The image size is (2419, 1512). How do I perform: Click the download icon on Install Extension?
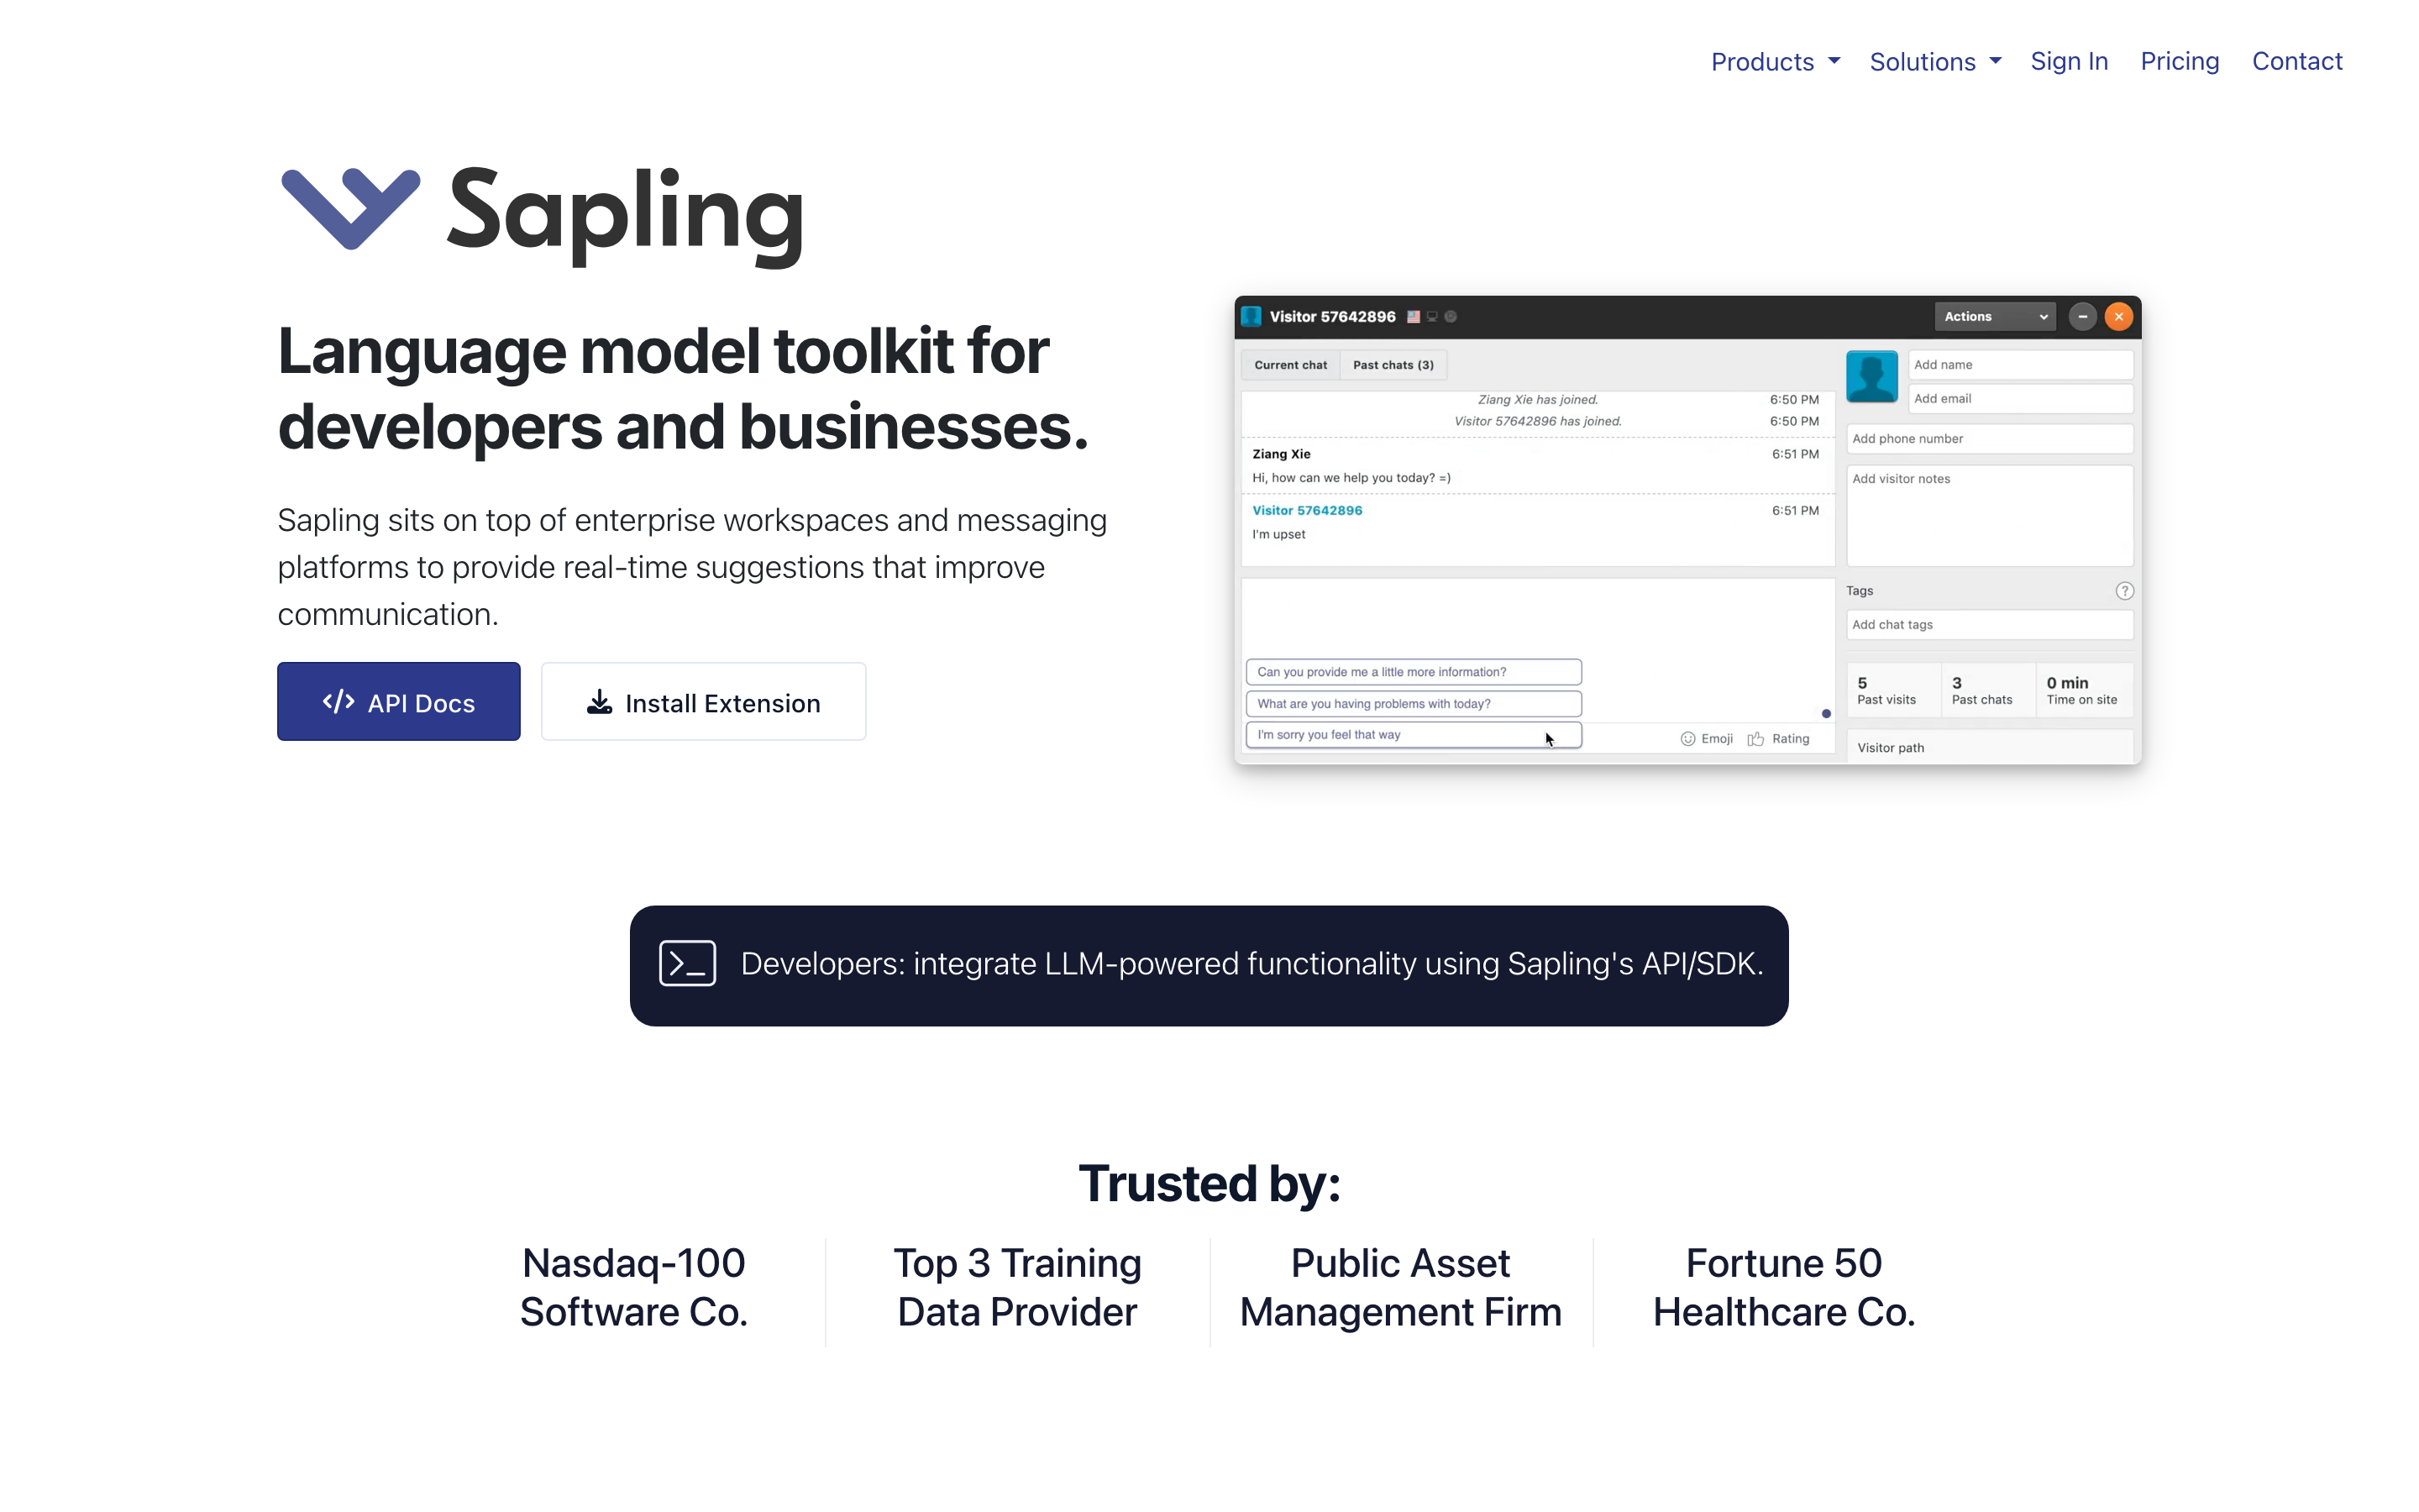599,702
